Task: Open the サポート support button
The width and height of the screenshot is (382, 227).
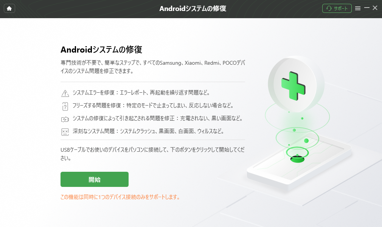Action: [337, 9]
